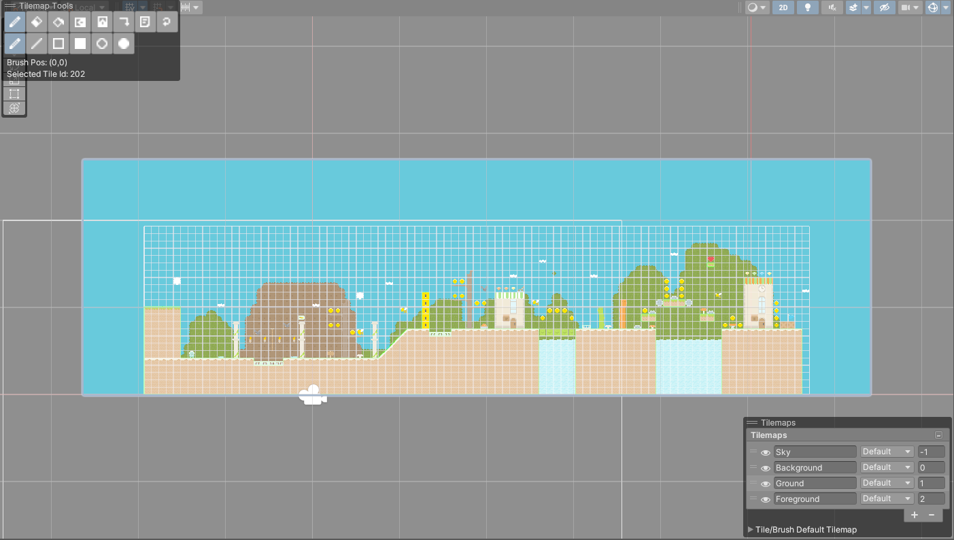Hide the Sky tilemap layer
The height and width of the screenshot is (540, 954).
tap(765, 452)
